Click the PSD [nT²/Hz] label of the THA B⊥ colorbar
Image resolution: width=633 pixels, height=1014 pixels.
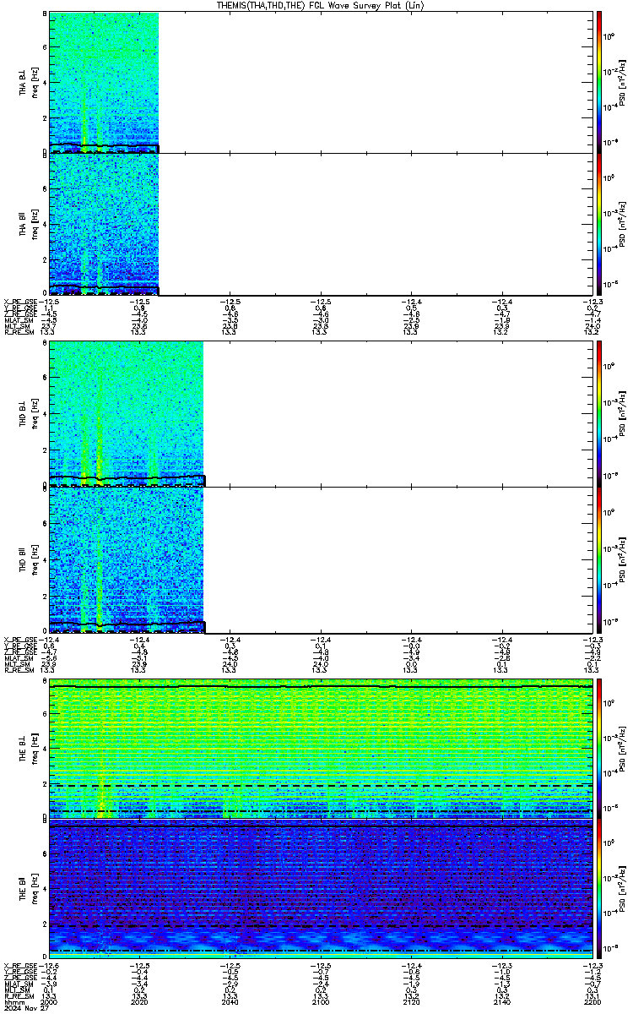(x=622, y=82)
